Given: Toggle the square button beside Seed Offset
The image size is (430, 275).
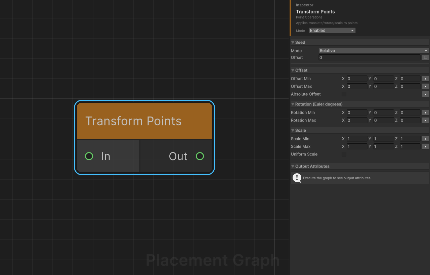Looking at the screenshot, I should click(426, 57).
